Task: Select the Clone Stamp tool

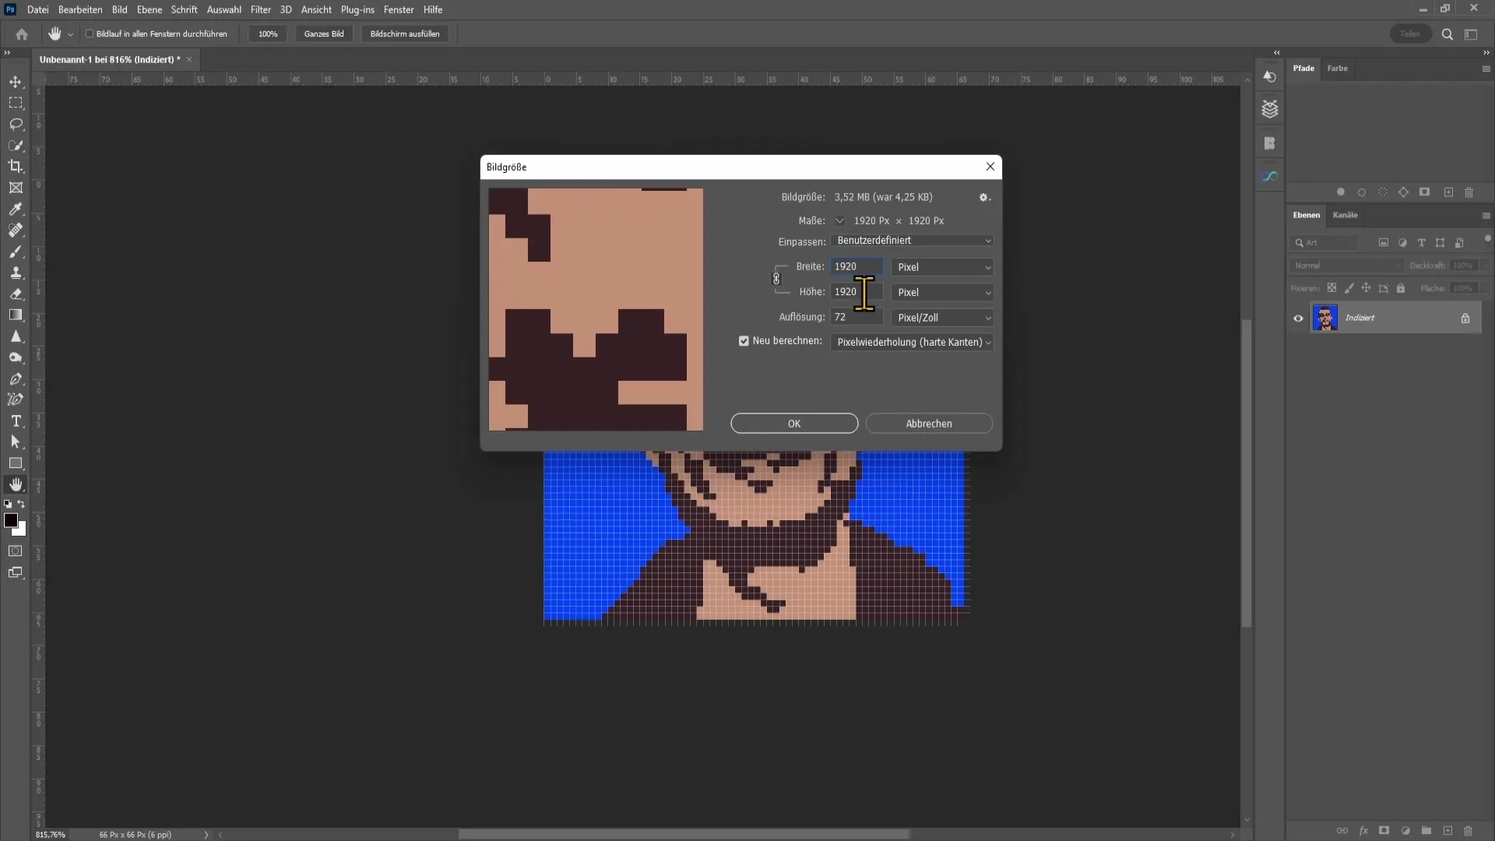Action: pos(16,273)
